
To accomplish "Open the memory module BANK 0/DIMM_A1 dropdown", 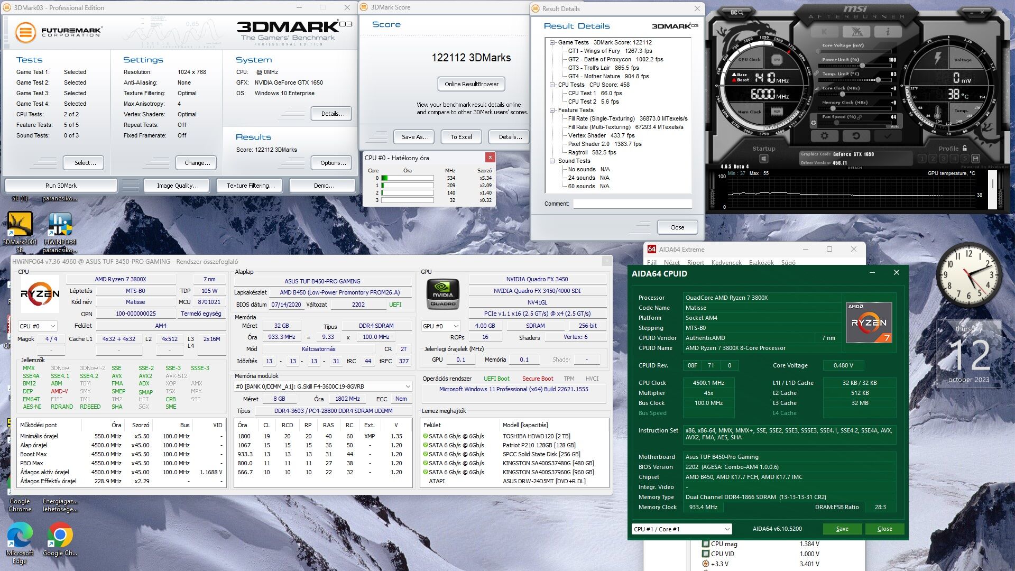I will [323, 386].
